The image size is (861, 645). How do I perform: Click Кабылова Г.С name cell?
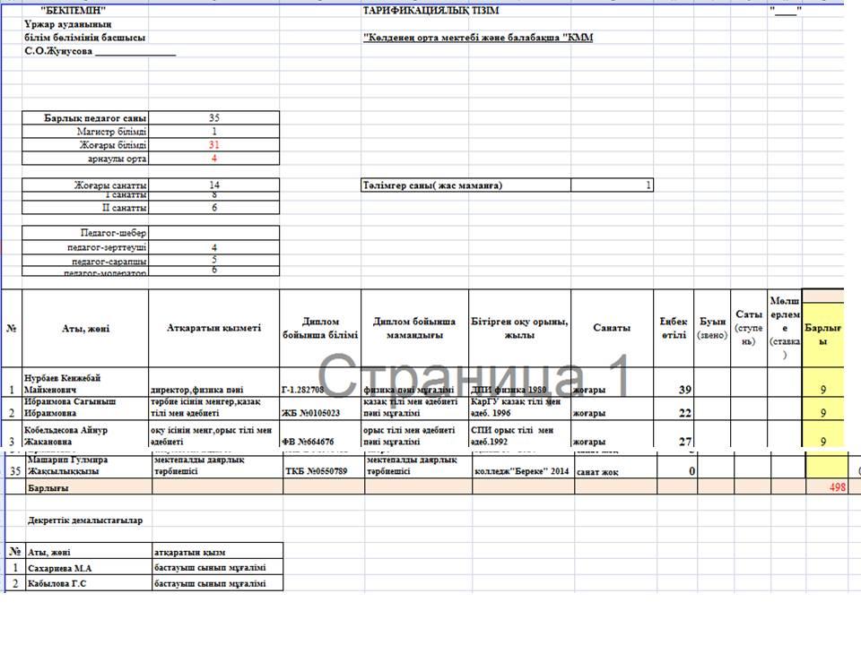tap(89, 583)
